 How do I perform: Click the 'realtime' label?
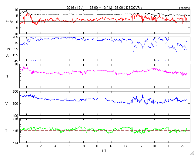tap(185, 8)
